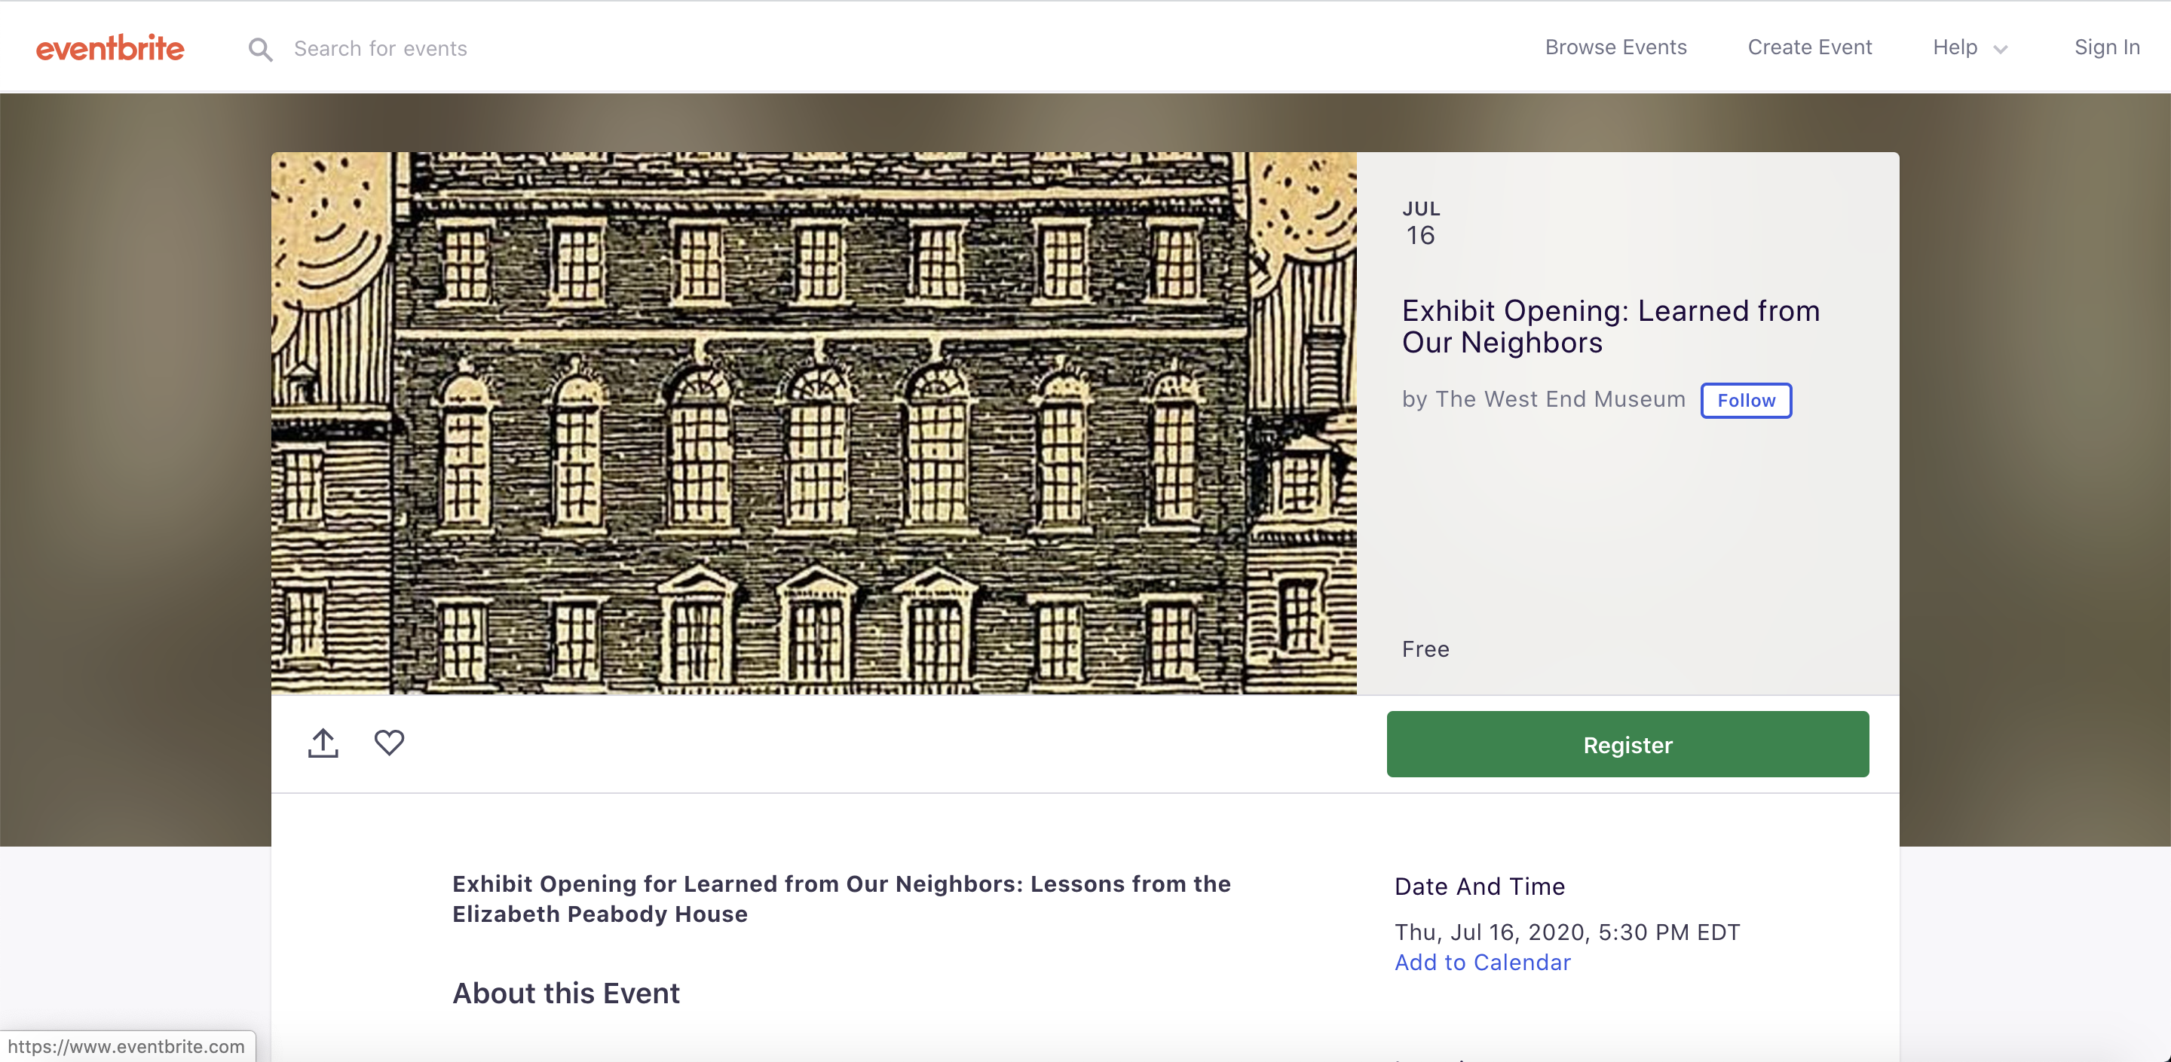
Task: Open The West End Museum organizer link
Action: (x=1559, y=399)
